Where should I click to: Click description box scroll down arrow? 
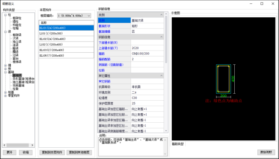(165, 154)
